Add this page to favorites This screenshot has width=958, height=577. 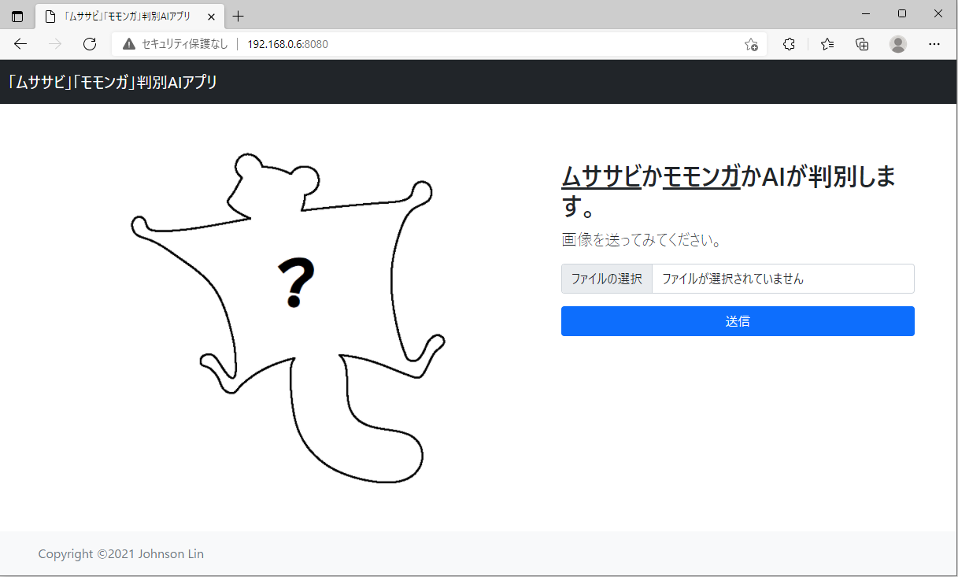point(751,45)
